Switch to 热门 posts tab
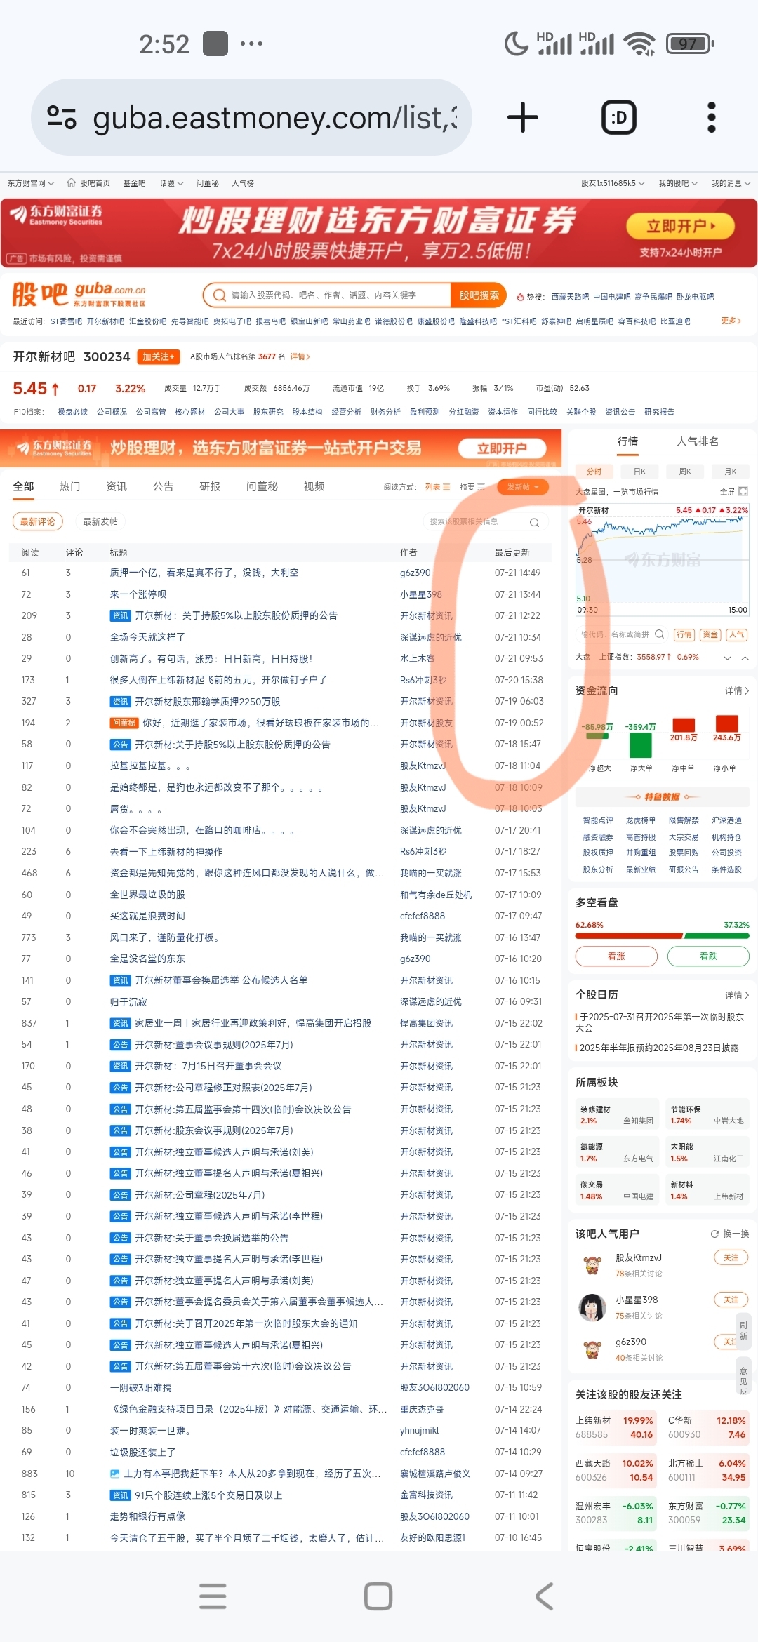Viewport: 758px width, 1642px height. pyautogui.click(x=69, y=486)
